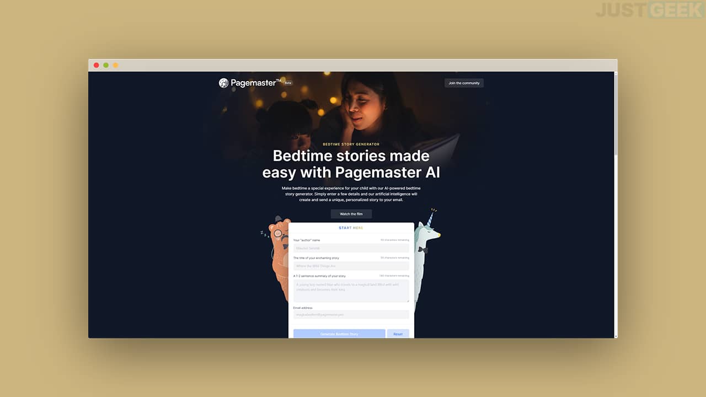Screen dimensions: 706x397
Task: Click the red close window button
Action: tap(97, 65)
